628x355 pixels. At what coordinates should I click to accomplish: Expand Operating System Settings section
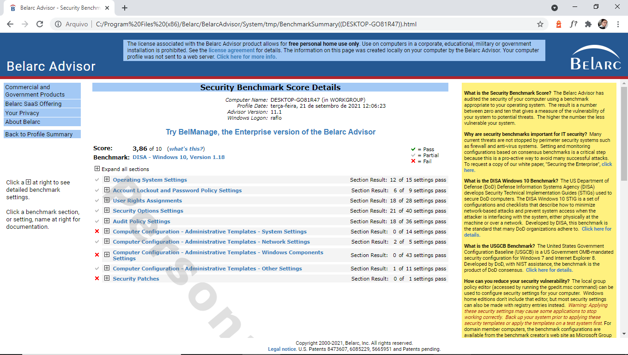pos(107,179)
